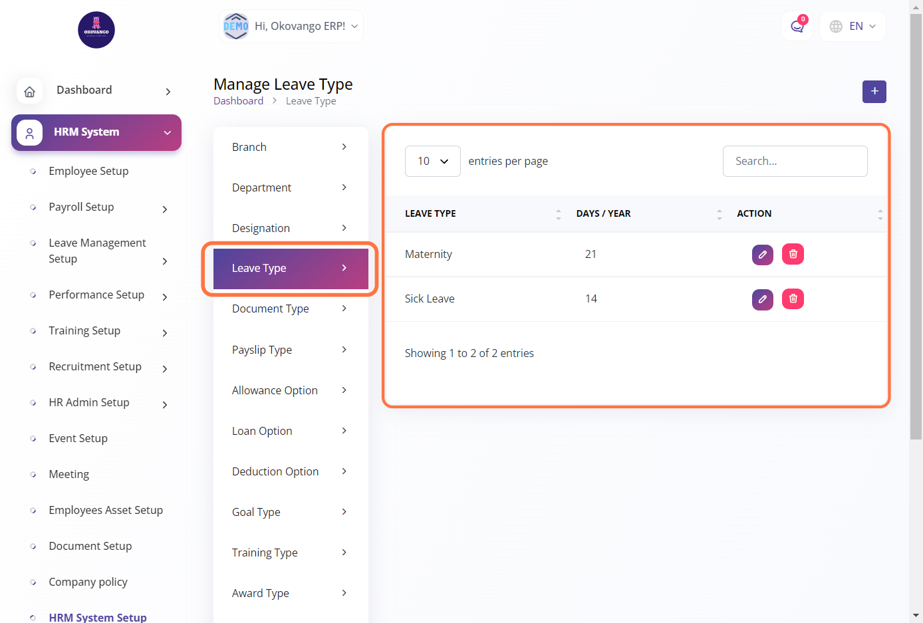Click into the Search field
Screen dimensions: 923x623
(x=795, y=162)
